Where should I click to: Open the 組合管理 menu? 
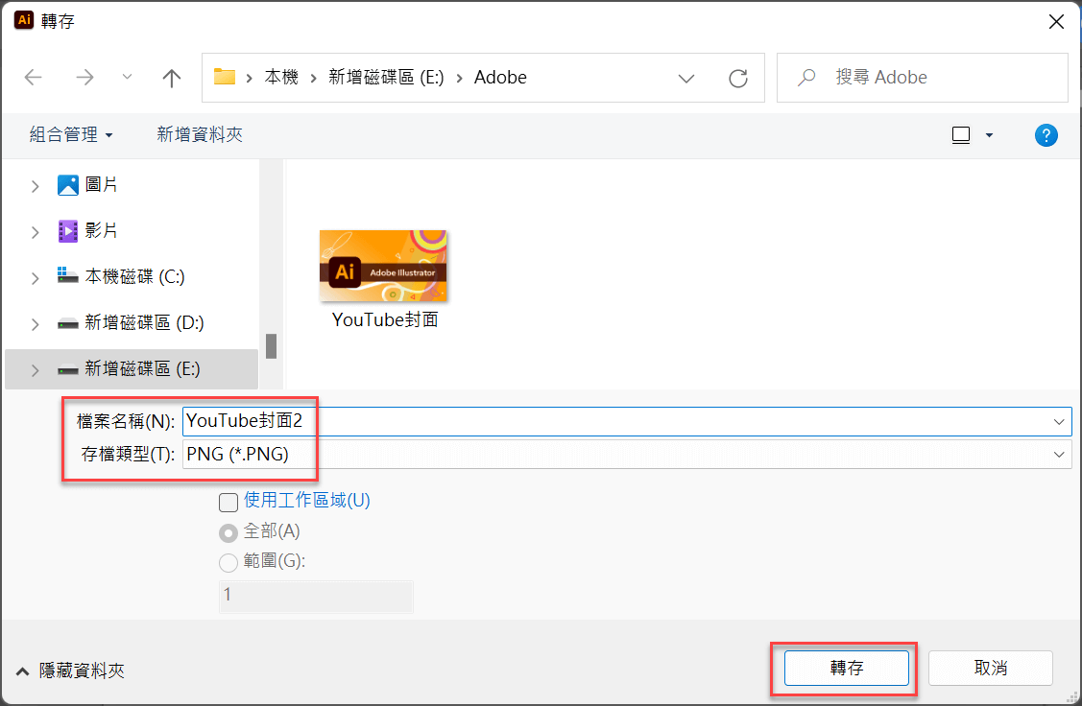point(71,134)
